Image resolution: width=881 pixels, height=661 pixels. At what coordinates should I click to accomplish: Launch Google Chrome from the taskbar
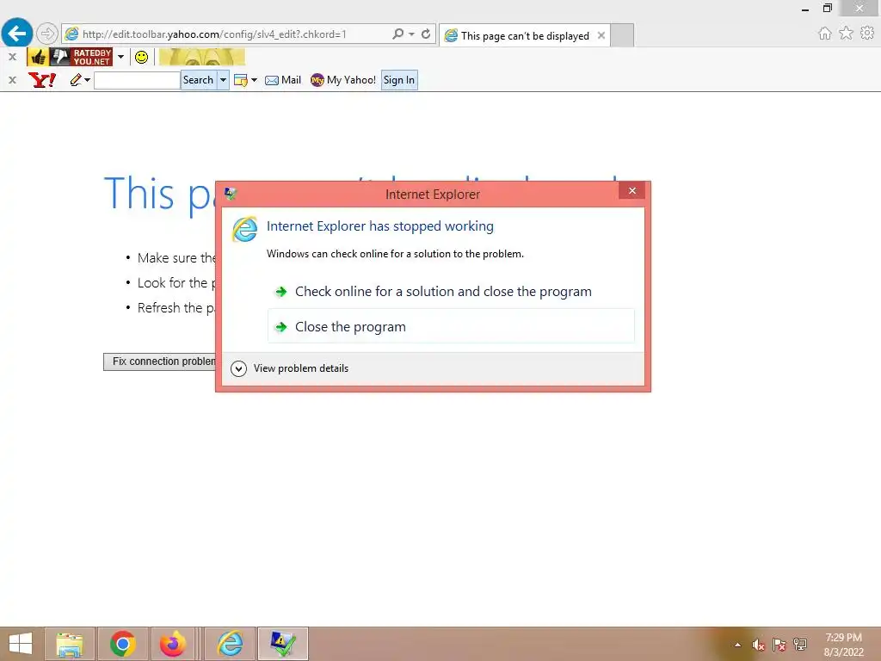coord(123,644)
